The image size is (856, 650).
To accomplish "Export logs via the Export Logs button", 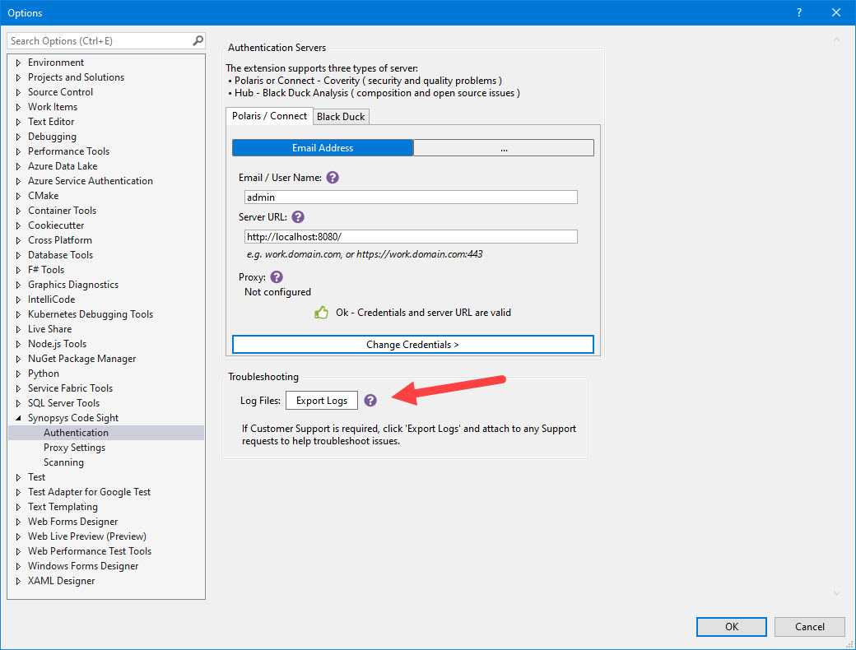I will click(321, 400).
